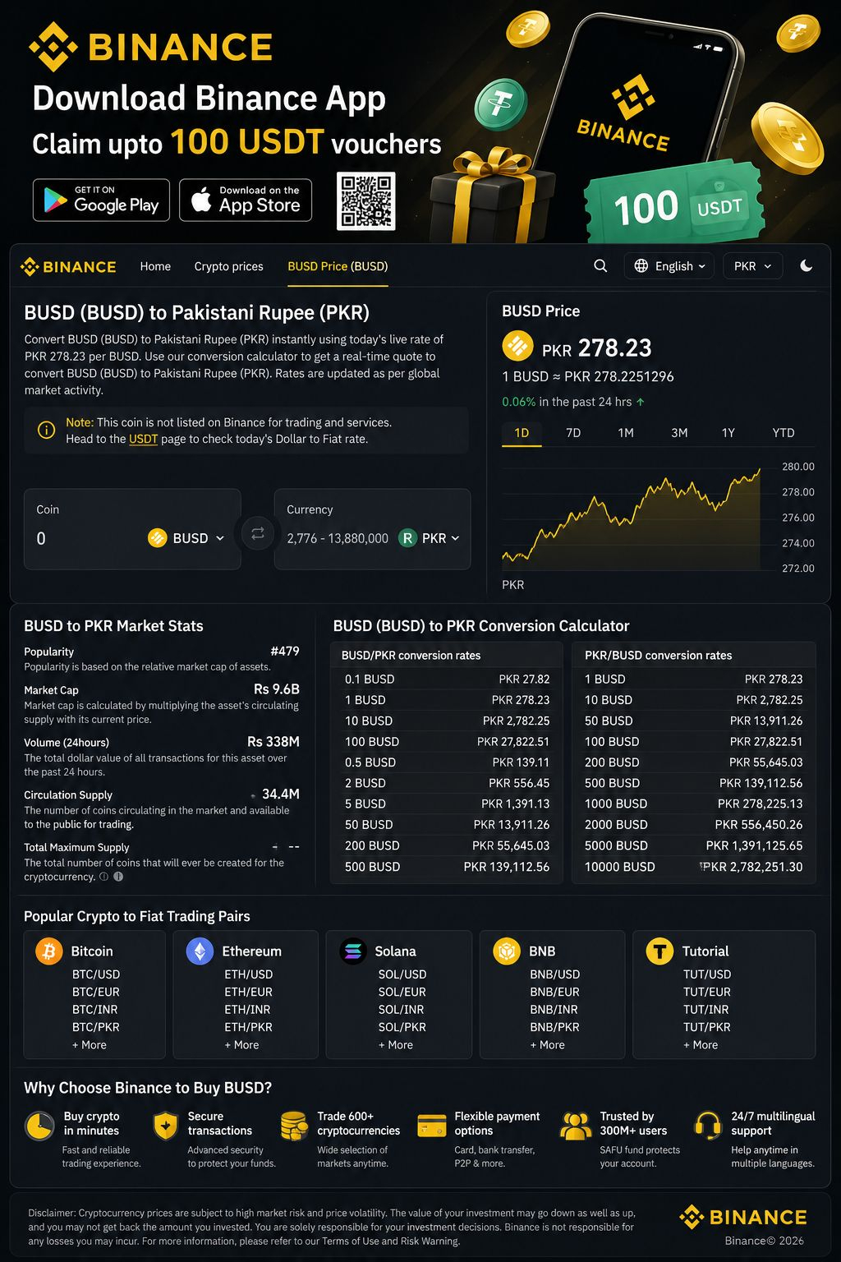This screenshot has height=1262, width=841.
Task: Click the Rs 9.6B market cap value
Action: [x=277, y=689]
